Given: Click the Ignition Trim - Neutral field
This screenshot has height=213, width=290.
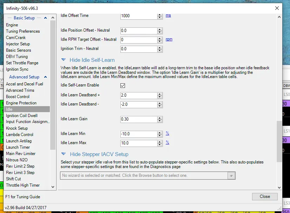Looking at the screenshot, I should 139,49.
